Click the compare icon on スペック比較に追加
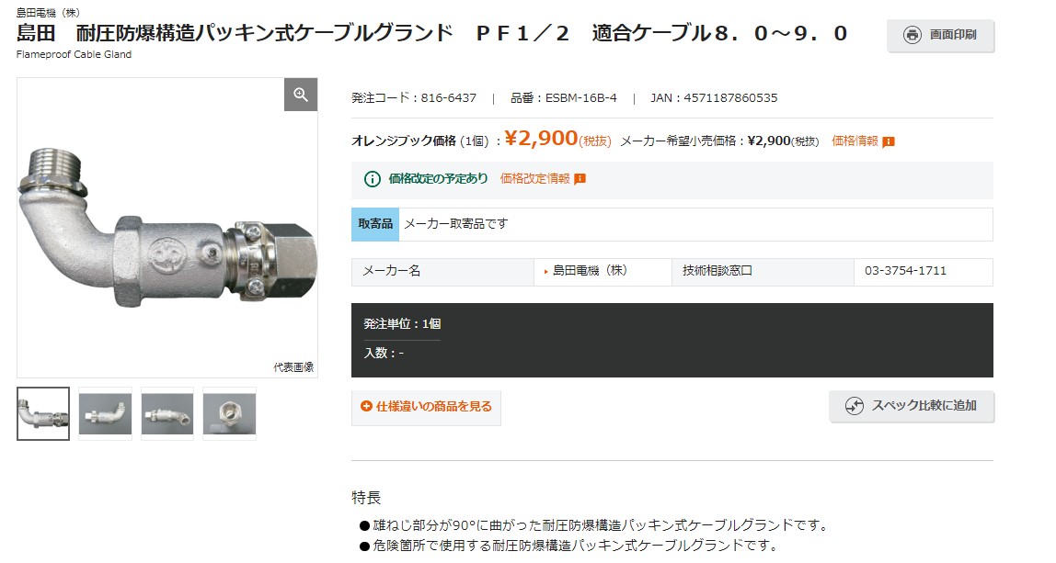 (855, 406)
